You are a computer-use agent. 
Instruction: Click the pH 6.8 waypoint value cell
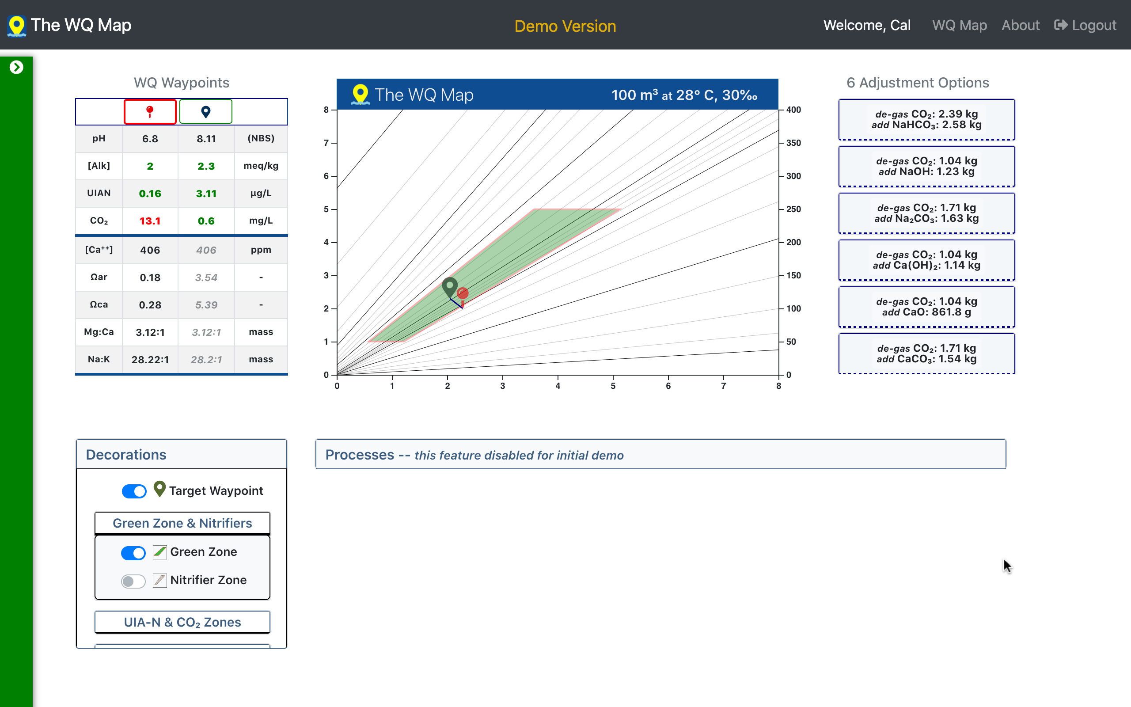coord(150,139)
